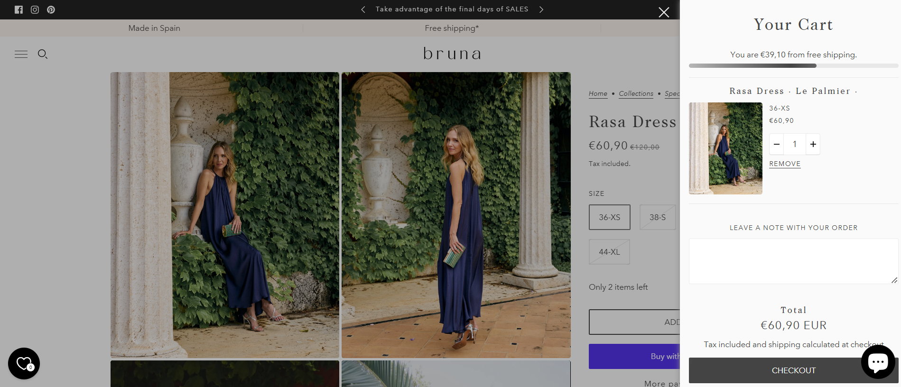
Task: Open the chat support bubble
Action: 878,362
